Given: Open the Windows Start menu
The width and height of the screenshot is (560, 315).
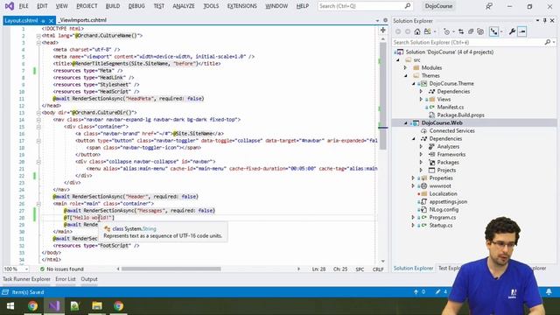Looking at the screenshot, I should pyautogui.click(x=10, y=306).
